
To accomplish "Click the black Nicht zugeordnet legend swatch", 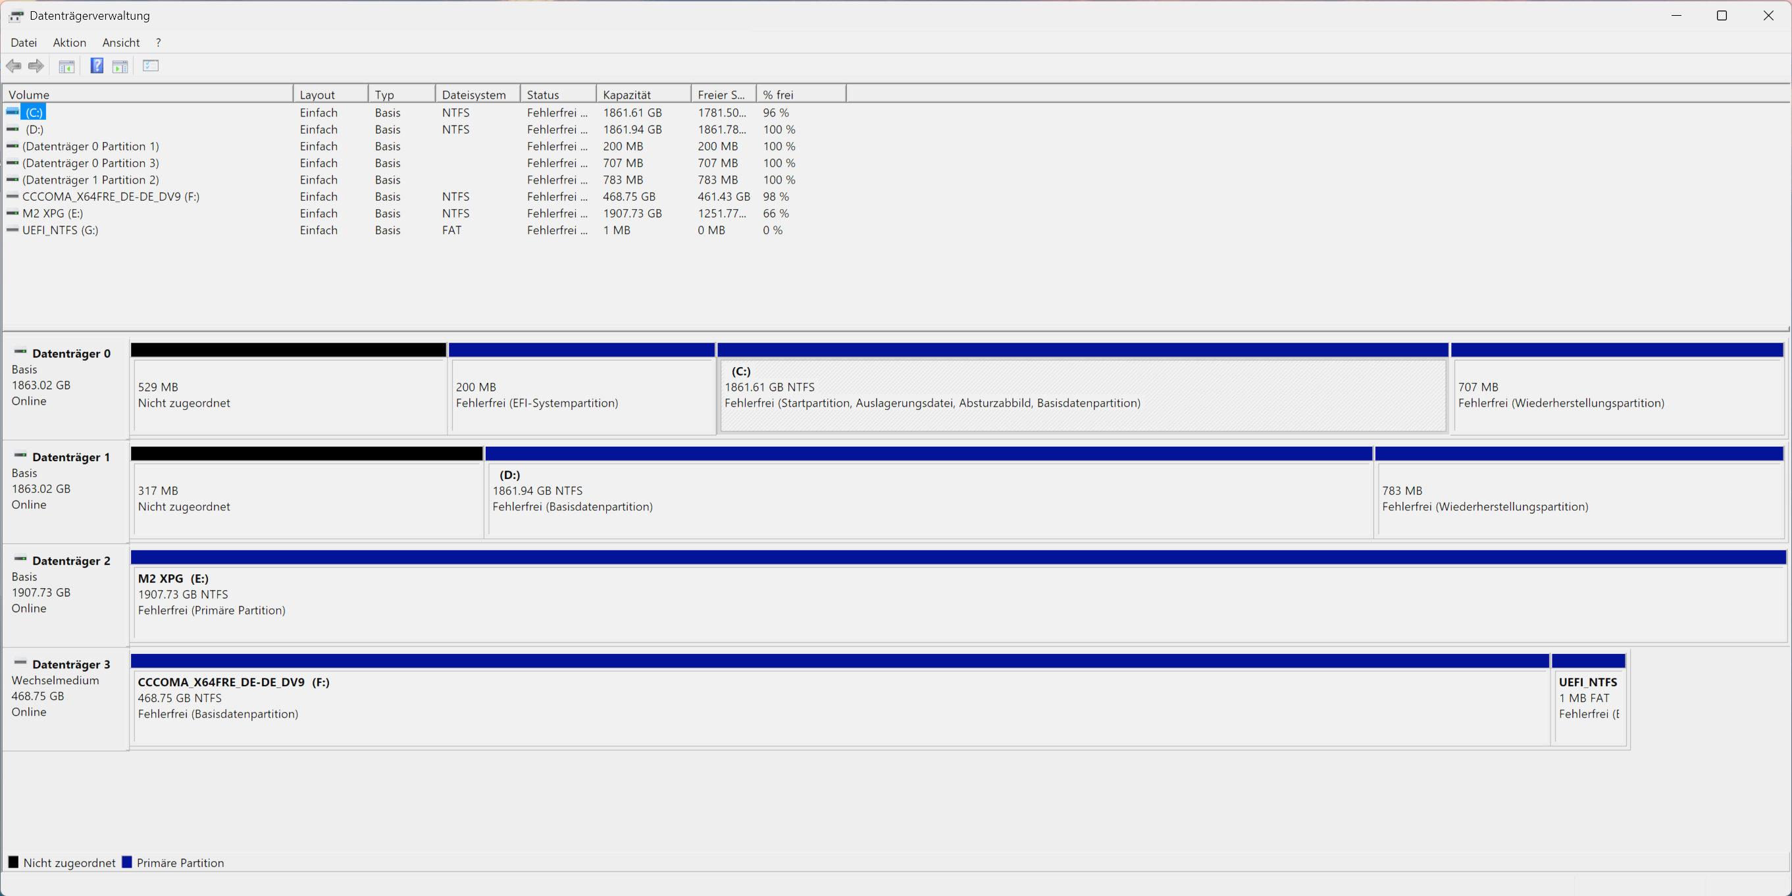I will coord(13,862).
